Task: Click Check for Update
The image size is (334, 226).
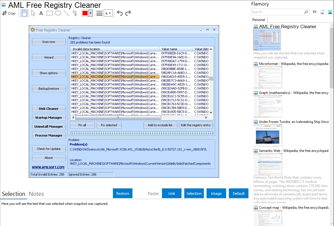Action: (x=49, y=149)
